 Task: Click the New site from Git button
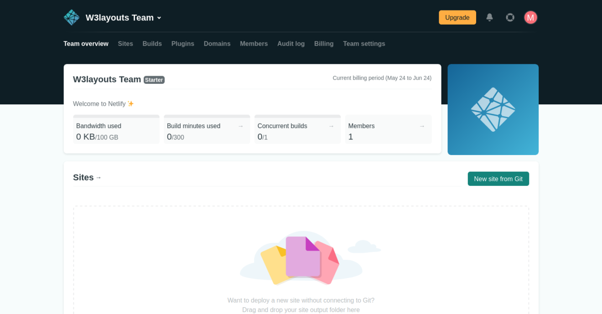498,179
